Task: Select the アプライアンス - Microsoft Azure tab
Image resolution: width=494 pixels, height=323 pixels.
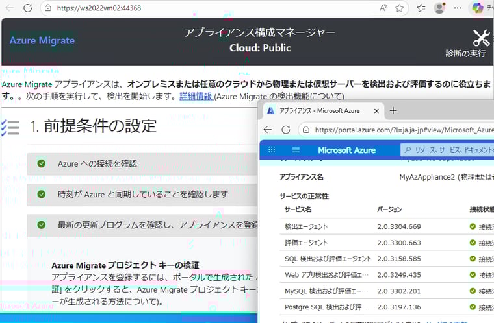Action: (320, 111)
